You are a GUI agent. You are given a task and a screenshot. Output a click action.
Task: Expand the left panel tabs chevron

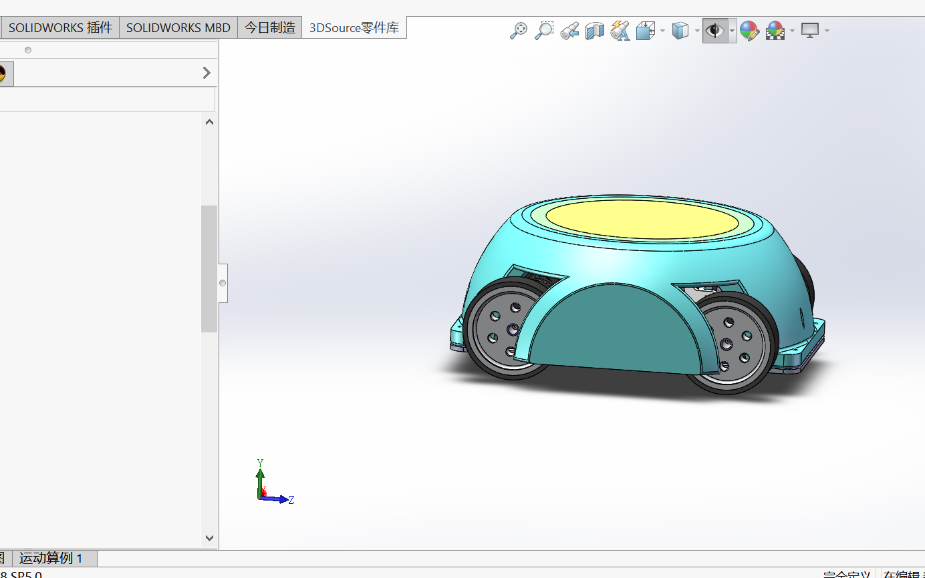pyautogui.click(x=207, y=73)
